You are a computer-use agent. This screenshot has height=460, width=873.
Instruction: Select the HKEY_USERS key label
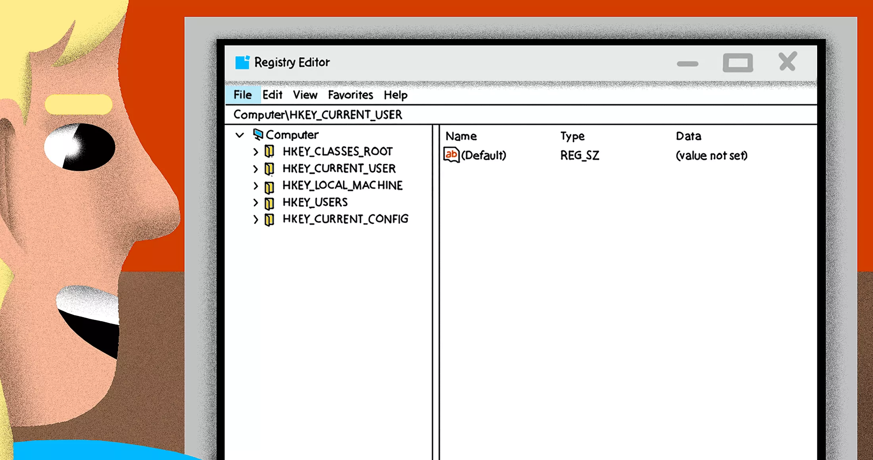point(315,203)
